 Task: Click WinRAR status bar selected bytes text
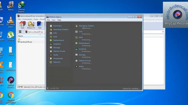pyautogui.click(x=34, y=87)
